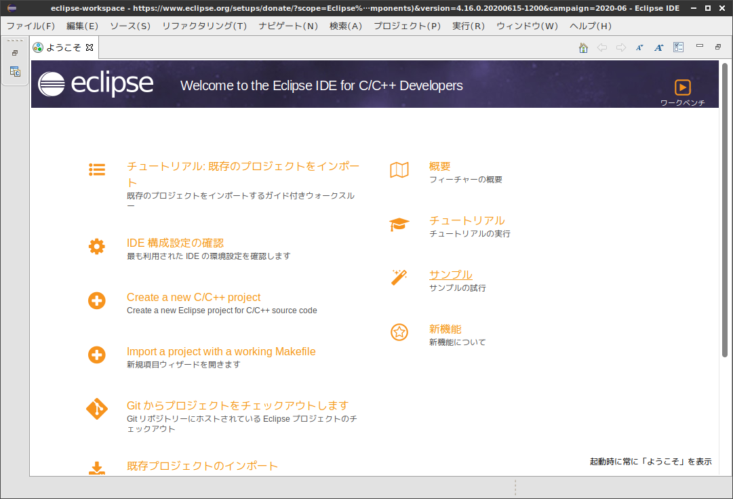Open the 編集(E) menu

pos(82,26)
